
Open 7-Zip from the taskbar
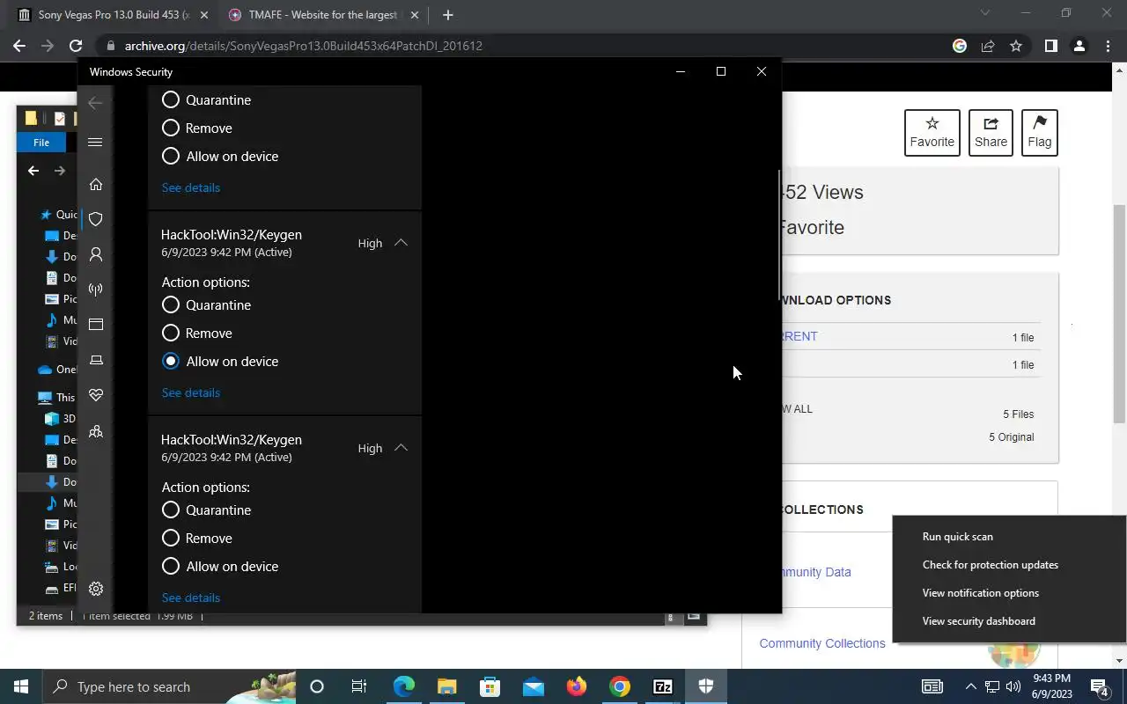(663, 686)
